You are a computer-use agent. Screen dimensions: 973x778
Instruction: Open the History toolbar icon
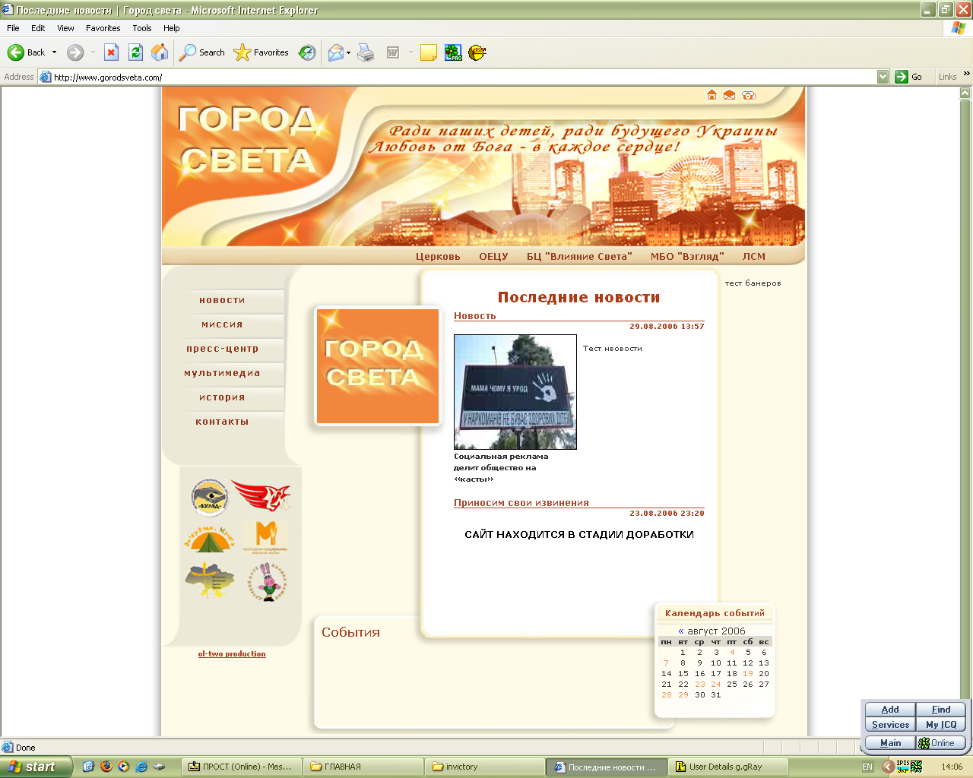click(x=307, y=52)
